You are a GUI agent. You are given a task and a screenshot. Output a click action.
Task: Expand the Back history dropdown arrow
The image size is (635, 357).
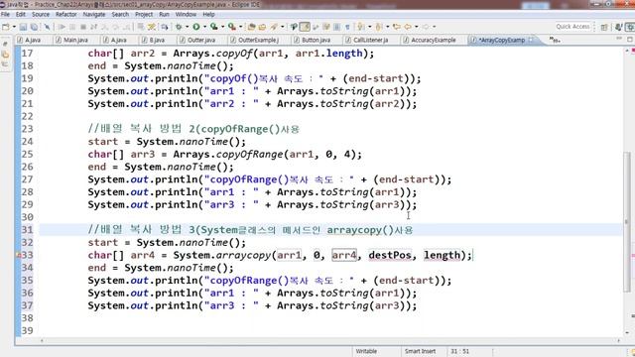pyautogui.click(x=417, y=27)
